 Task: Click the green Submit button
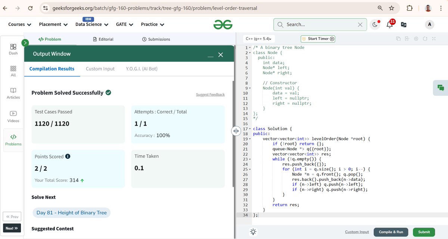click(424, 232)
